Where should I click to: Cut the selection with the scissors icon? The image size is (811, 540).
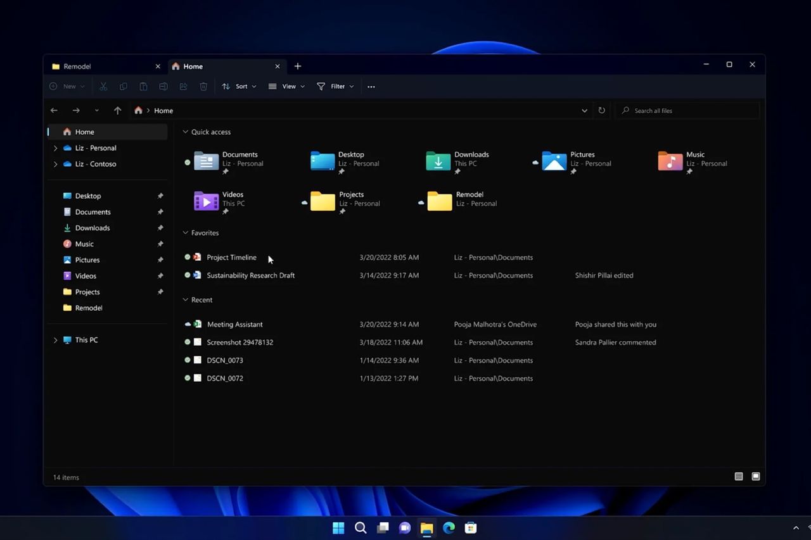(103, 86)
